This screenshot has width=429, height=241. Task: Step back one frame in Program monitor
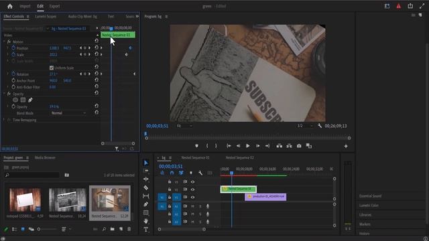coord(238,146)
